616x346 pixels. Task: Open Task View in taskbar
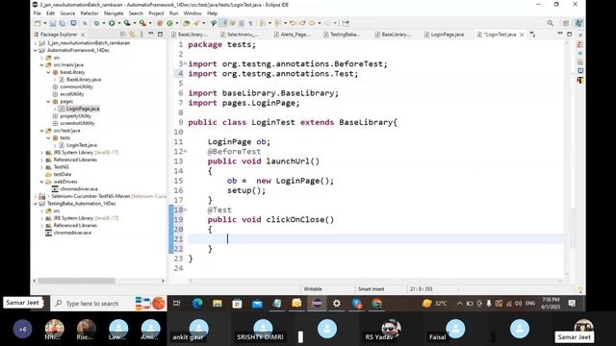(x=177, y=304)
